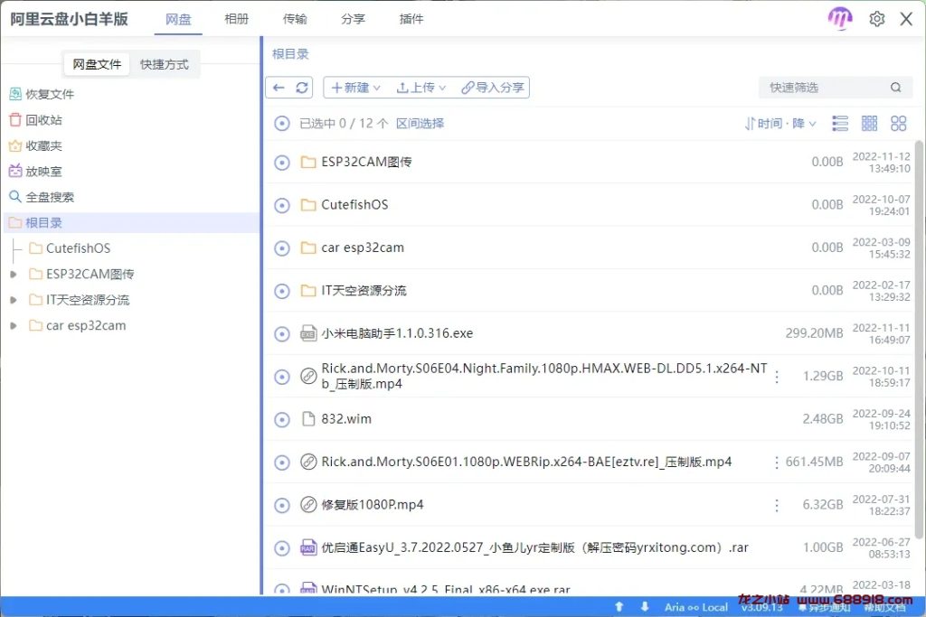926x617 pixels.
Task: Select the car esp32cam row checkbox
Action: point(282,248)
